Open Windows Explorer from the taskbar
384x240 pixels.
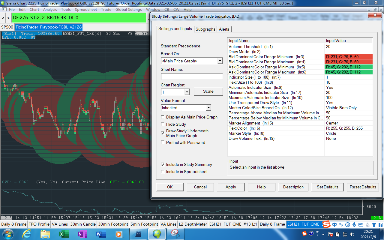[x=45, y=234]
